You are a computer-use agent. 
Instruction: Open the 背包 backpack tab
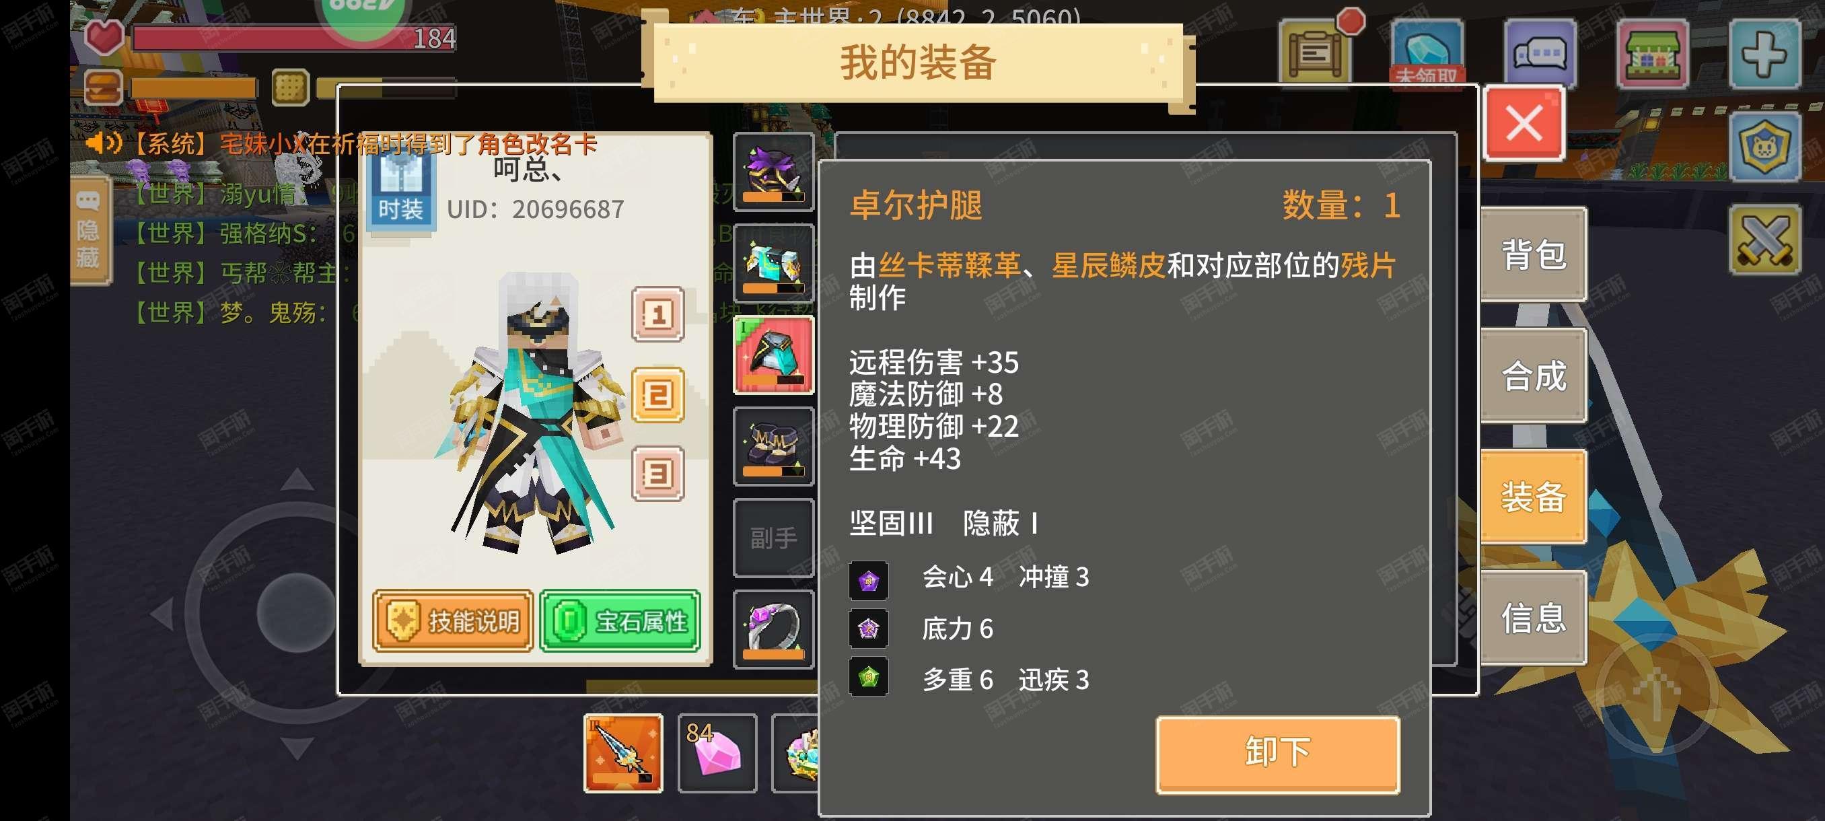pos(1533,254)
